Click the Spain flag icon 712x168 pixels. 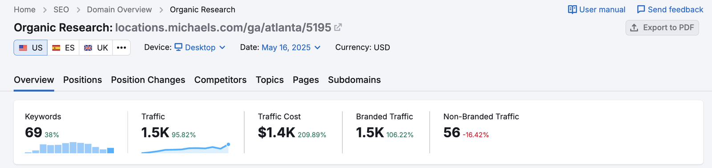click(x=56, y=48)
